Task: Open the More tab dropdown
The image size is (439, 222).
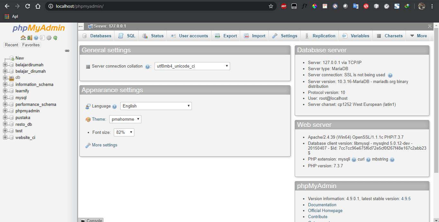Action: point(418,36)
